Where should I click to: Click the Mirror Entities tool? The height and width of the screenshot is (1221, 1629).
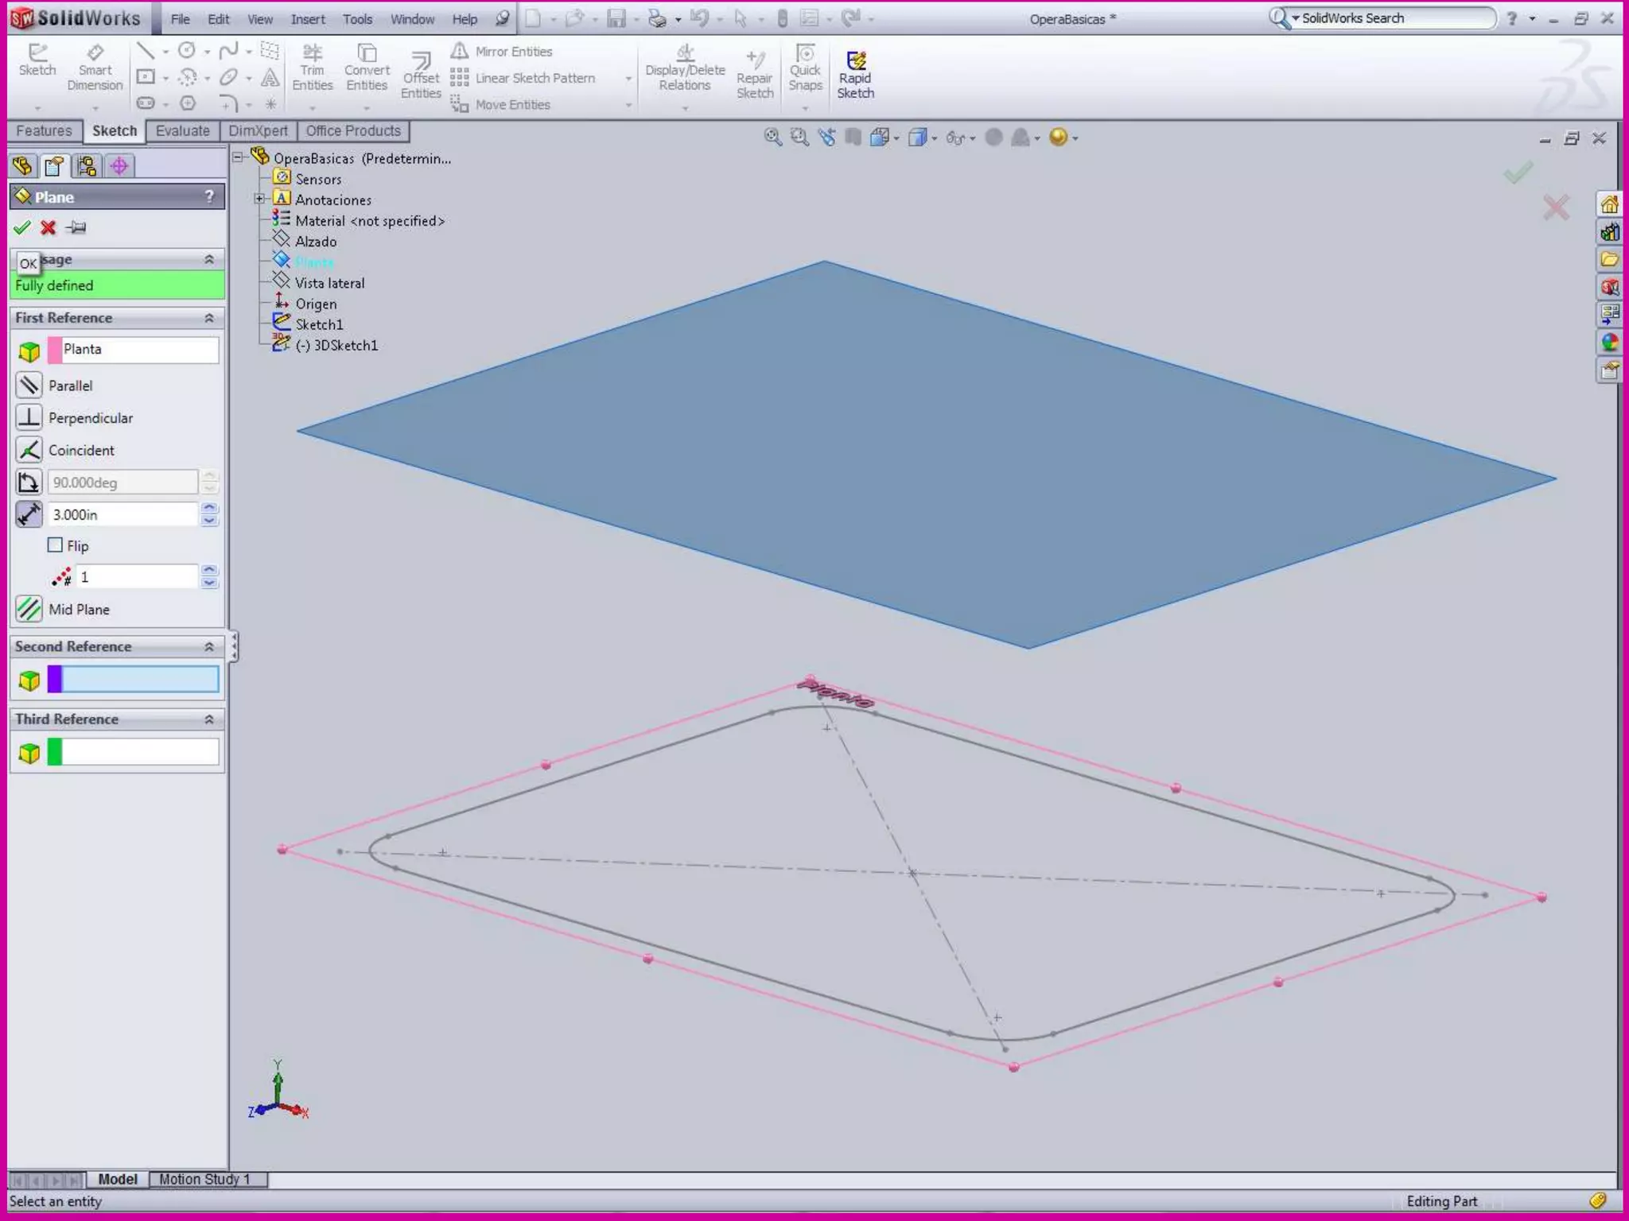pyautogui.click(x=503, y=52)
